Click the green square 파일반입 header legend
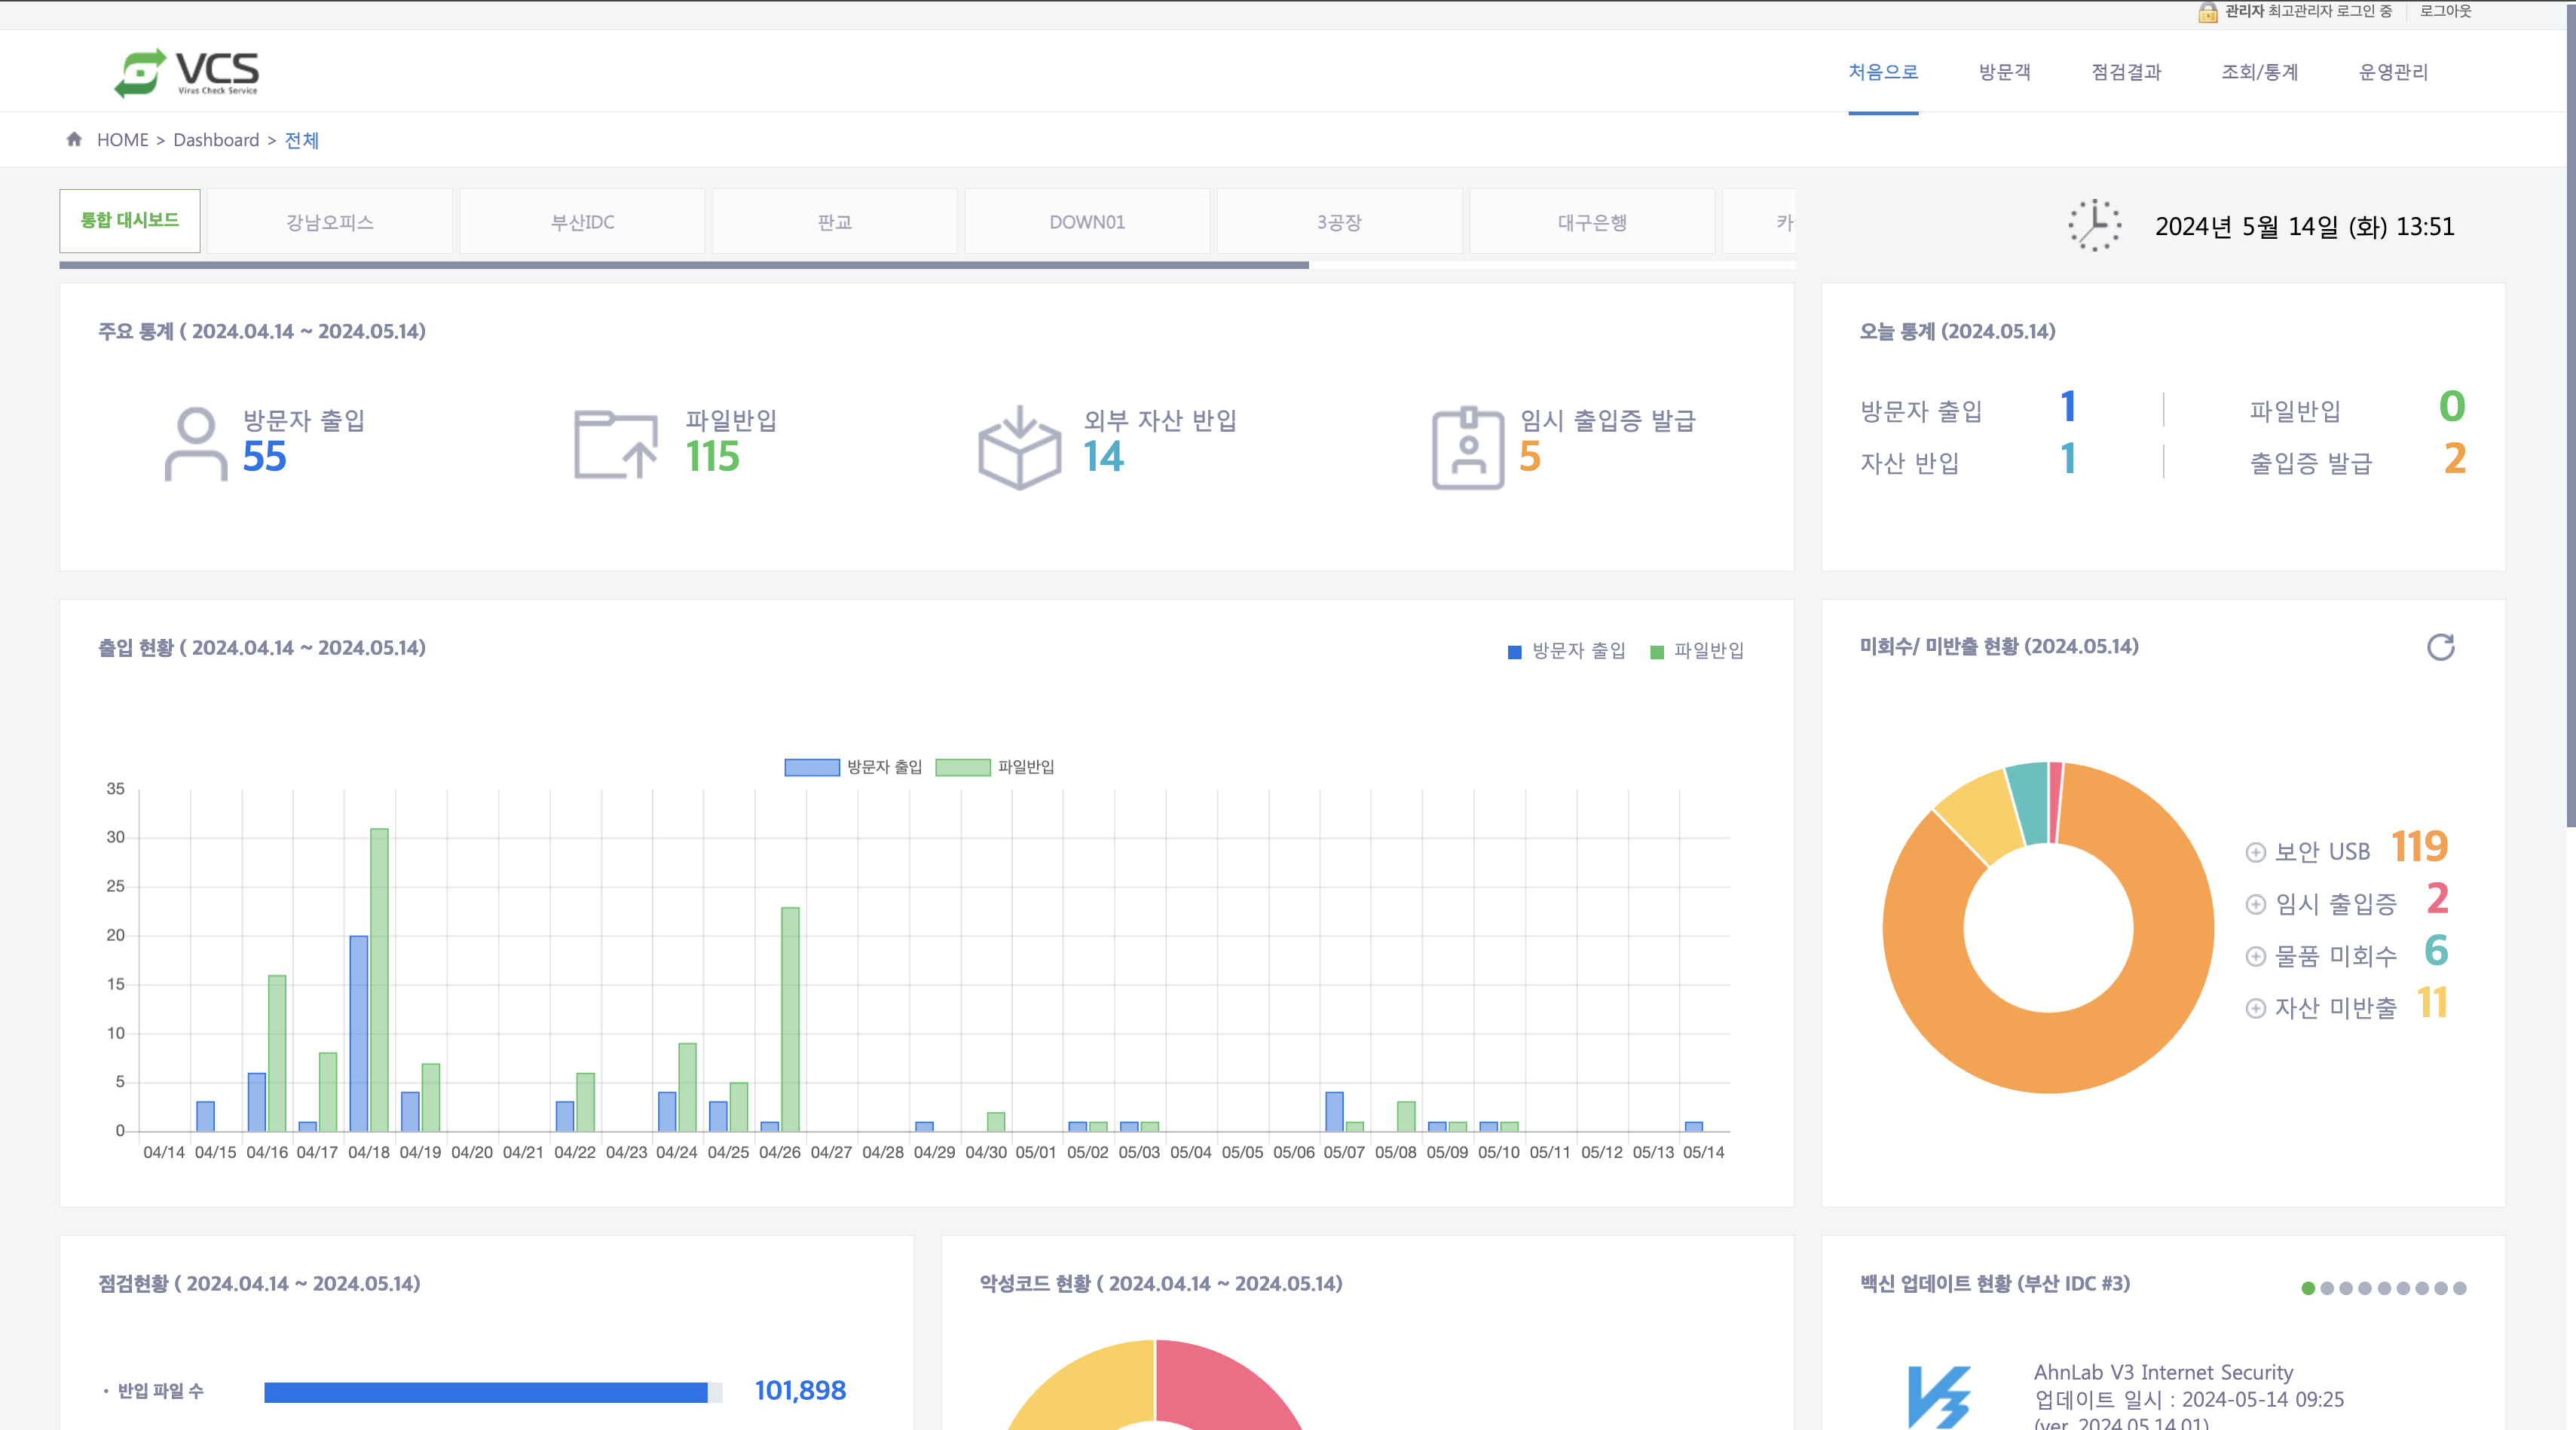Viewport: 2576px width, 1430px height. point(1656,652)
